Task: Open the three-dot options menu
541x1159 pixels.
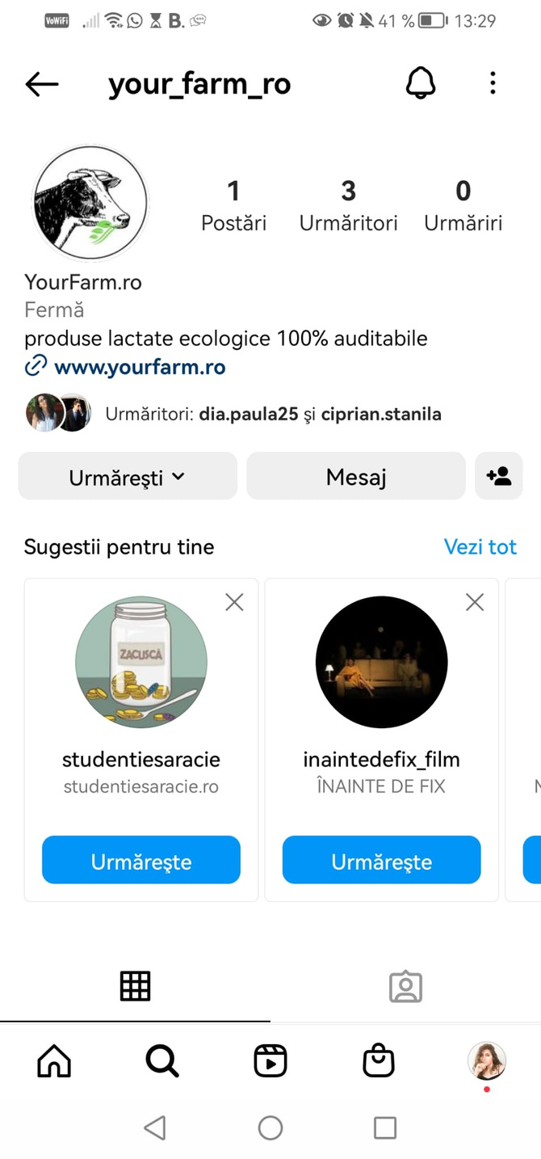Action: pyautogui.click(x=493, y=83)
